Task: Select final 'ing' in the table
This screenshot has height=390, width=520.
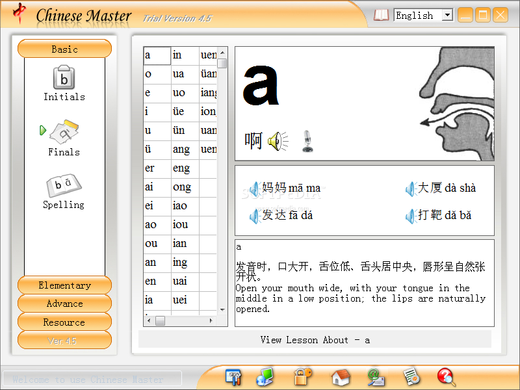Action: (x=185, y=263)
